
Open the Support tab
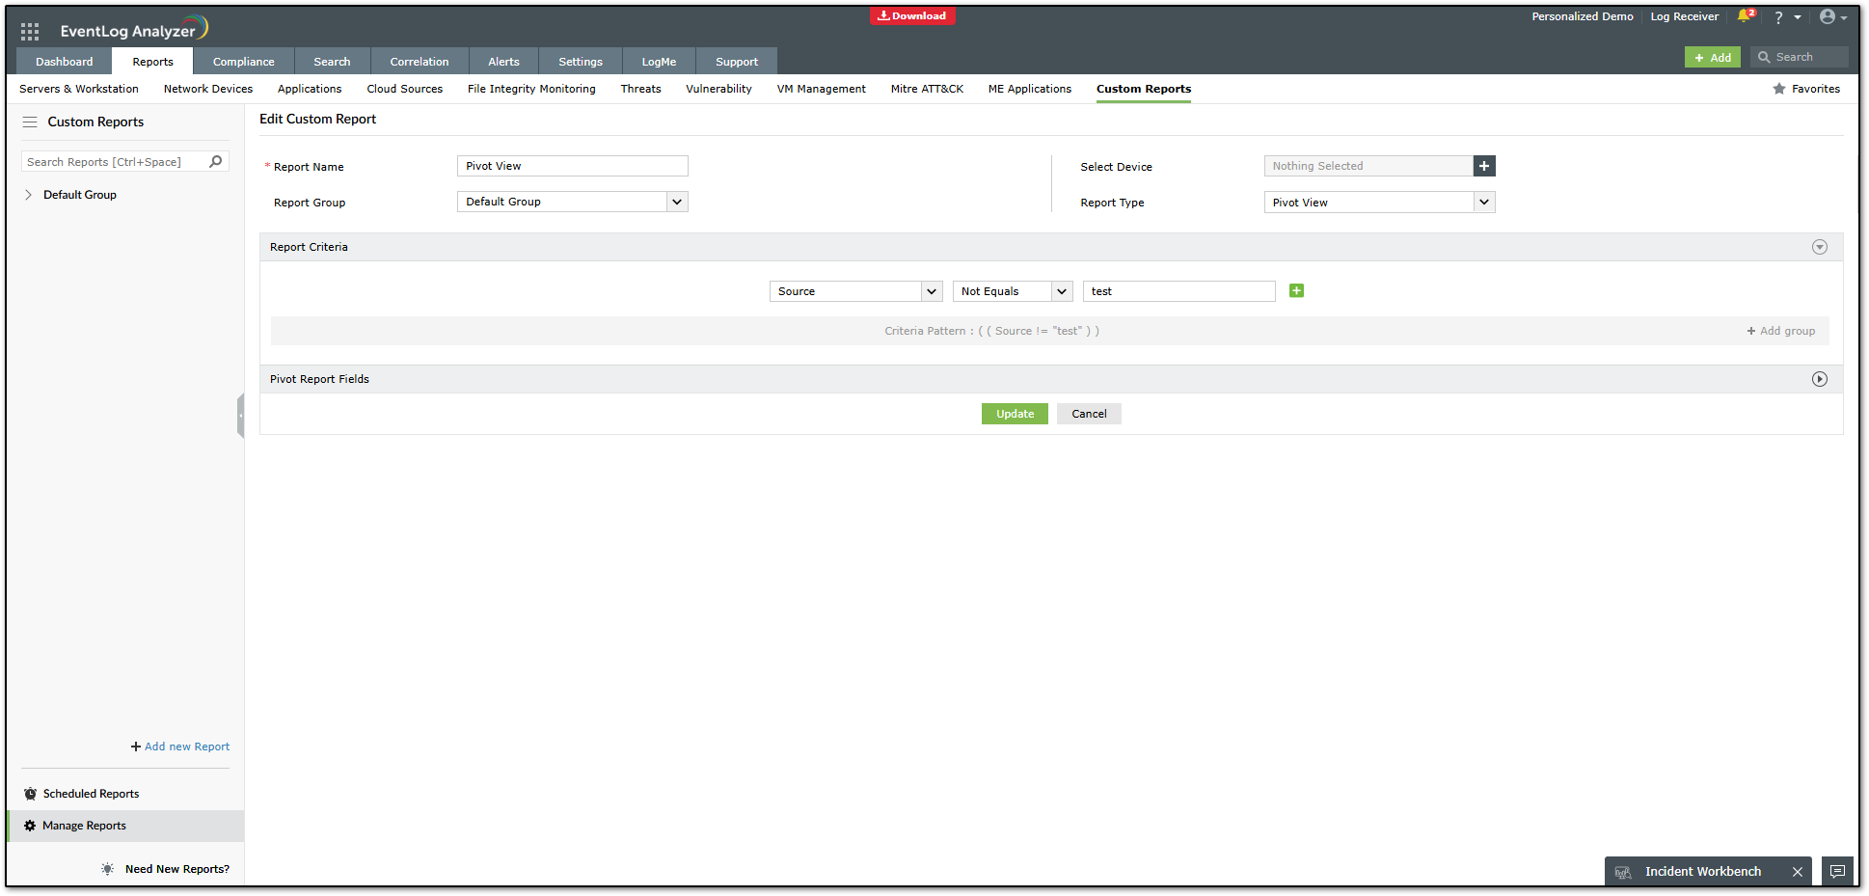[x=737, y=62]
